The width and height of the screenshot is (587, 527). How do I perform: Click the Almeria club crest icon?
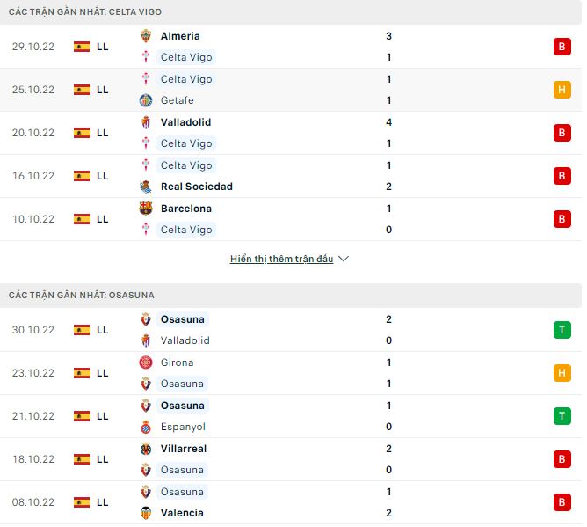[146, 36]
